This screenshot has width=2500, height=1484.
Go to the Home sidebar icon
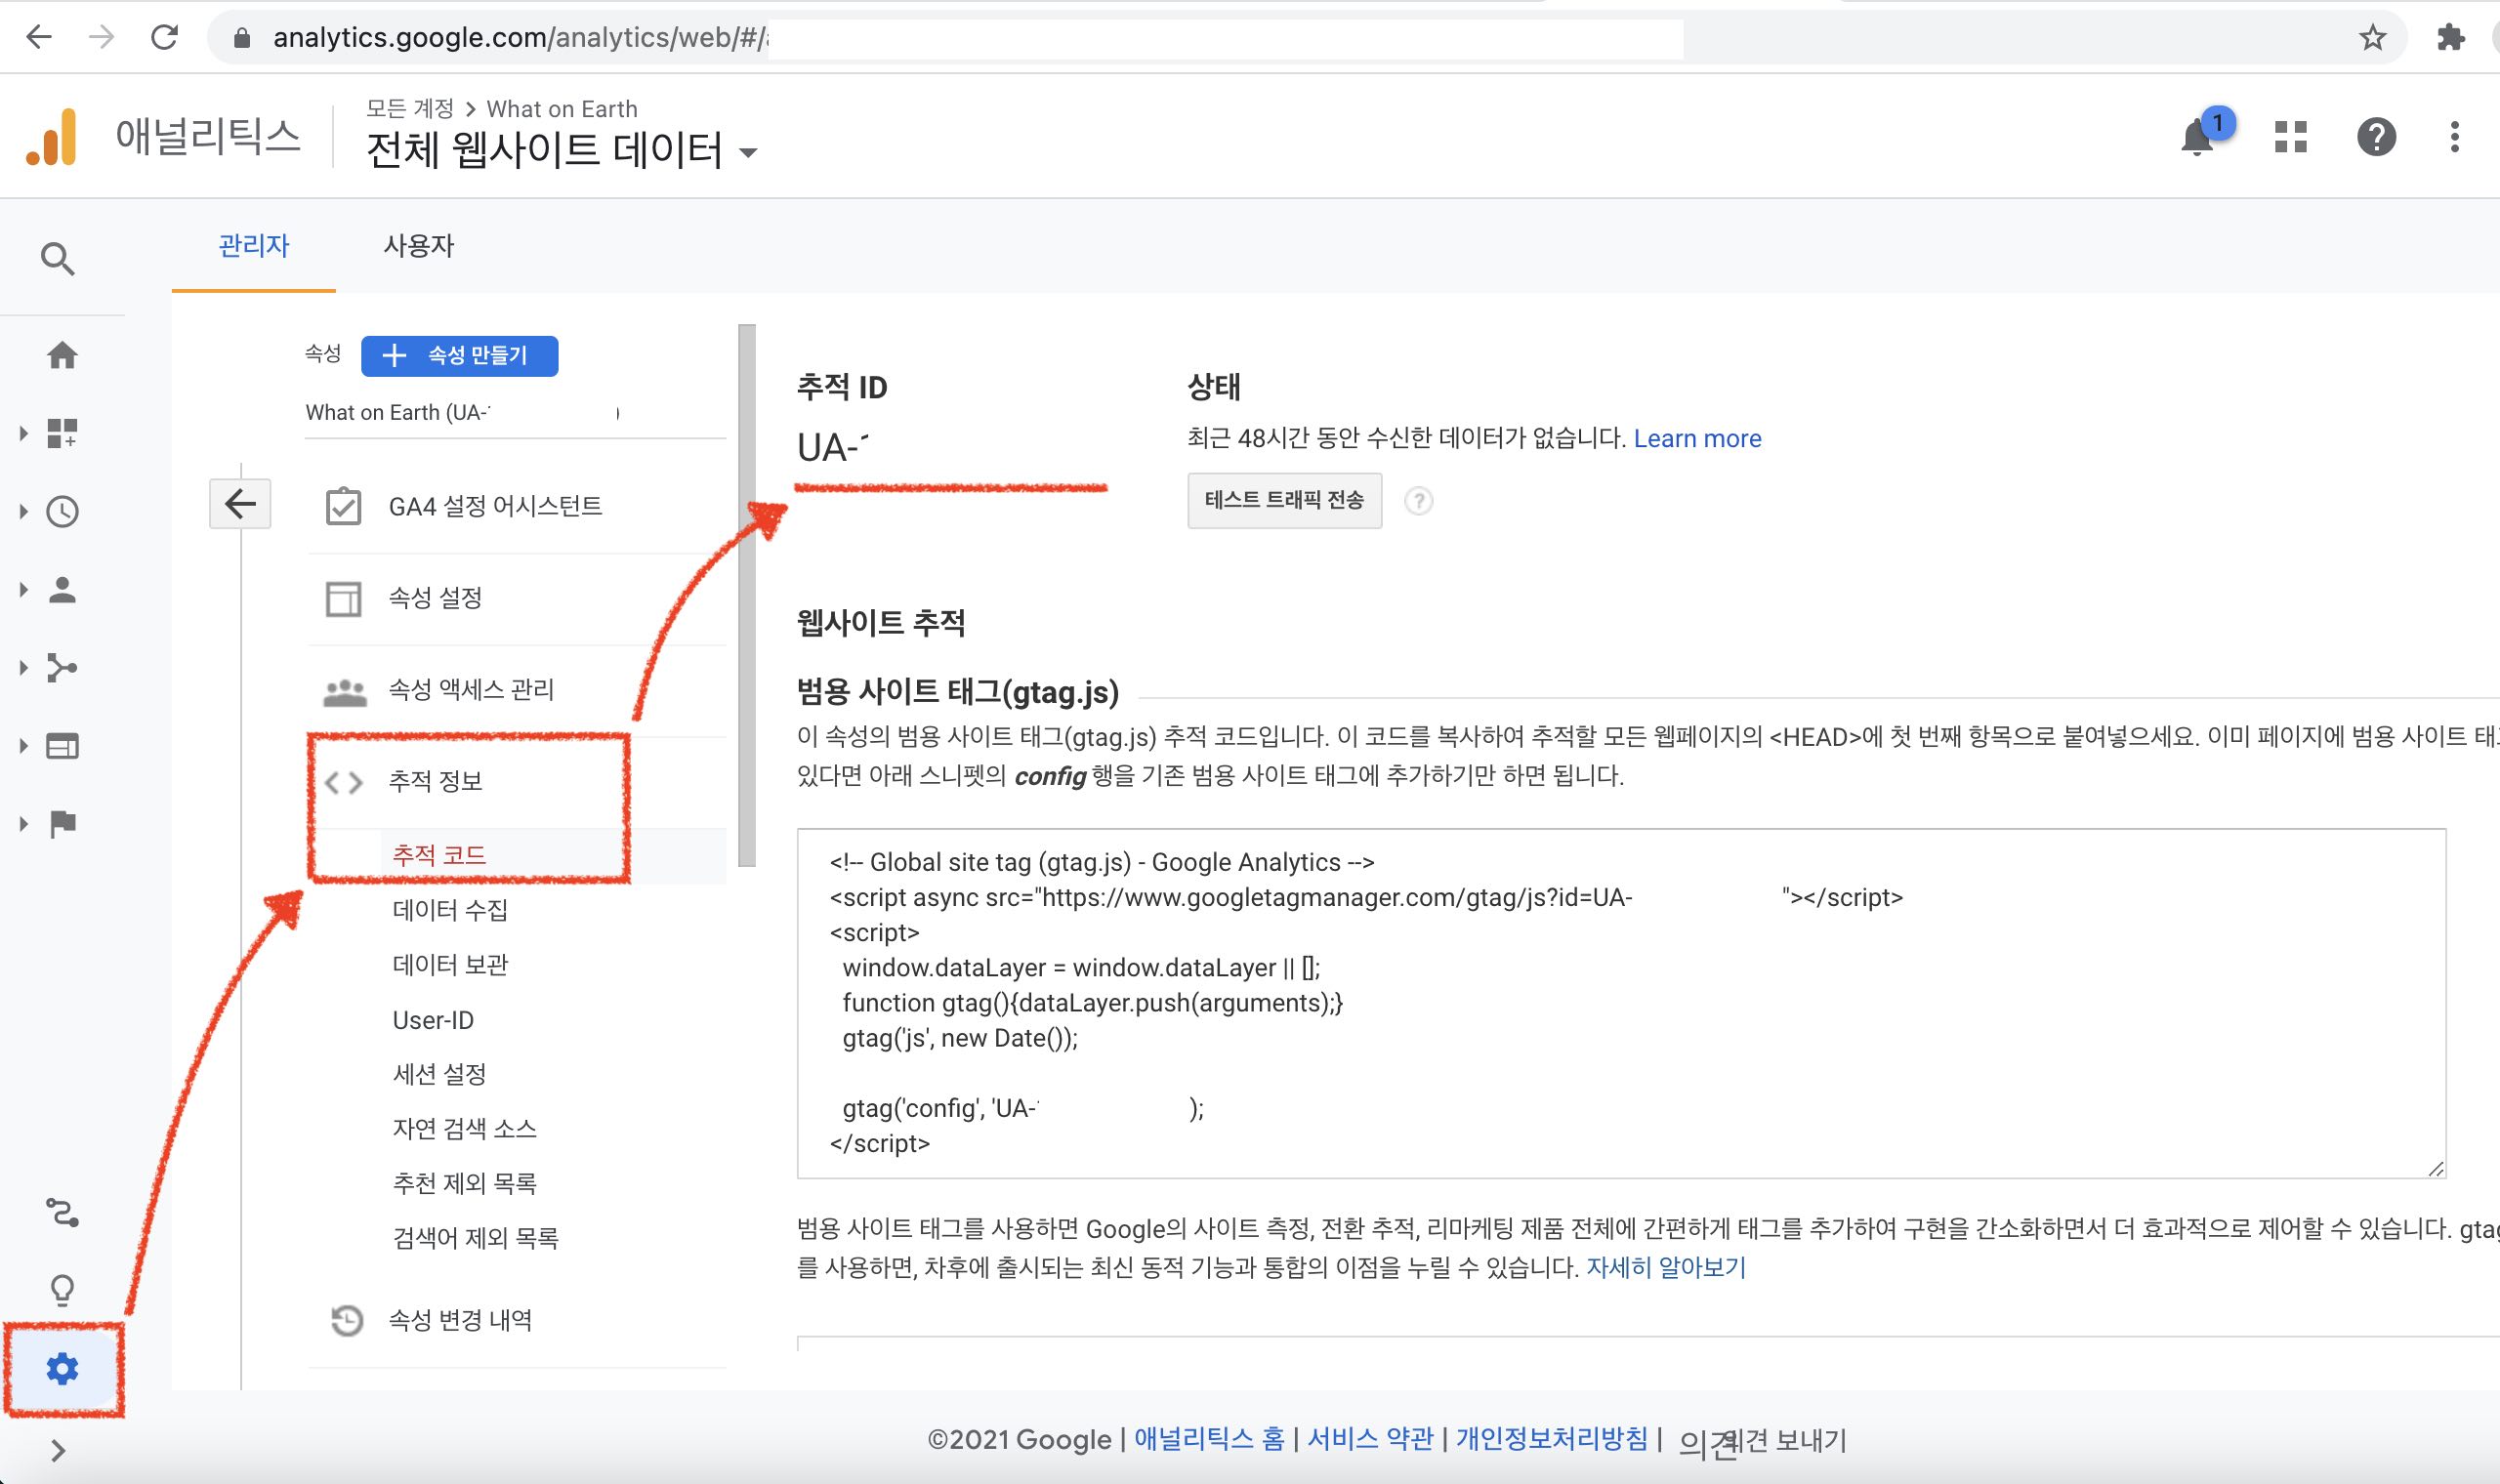pos(62,355)
